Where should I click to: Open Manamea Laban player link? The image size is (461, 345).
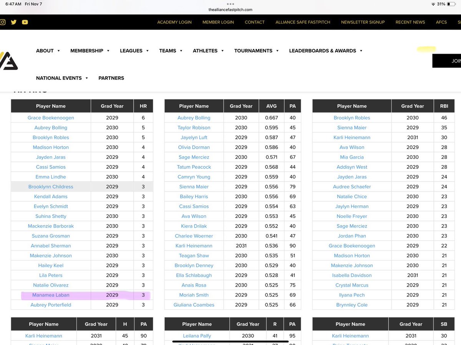(x=51, y=295)
